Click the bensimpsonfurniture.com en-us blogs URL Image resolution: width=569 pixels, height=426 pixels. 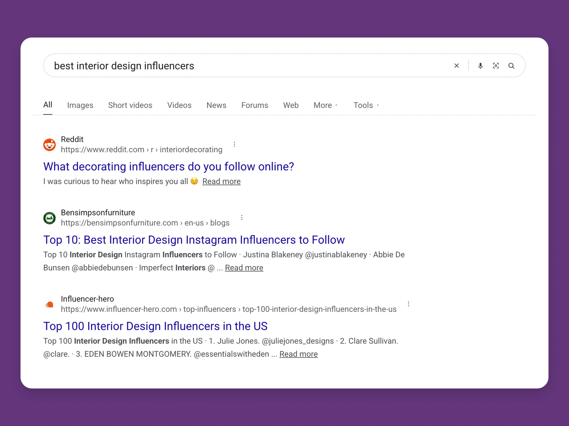tap(145, 223)
